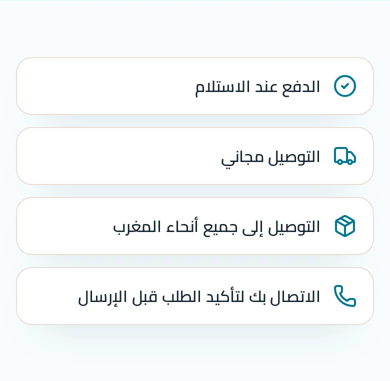Click the word 'جميع' in third card
Viewport: 390px width, 381px height.
click(220, 228)
